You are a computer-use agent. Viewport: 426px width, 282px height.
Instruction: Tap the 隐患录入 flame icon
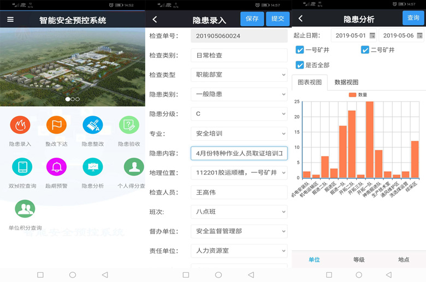[x=20, y=125]
